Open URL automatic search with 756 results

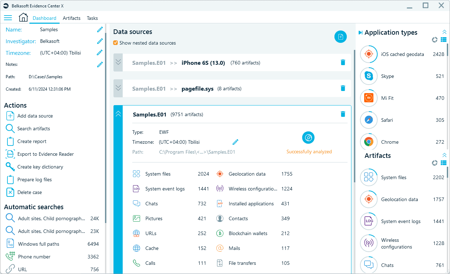click(x=52, y=269)
